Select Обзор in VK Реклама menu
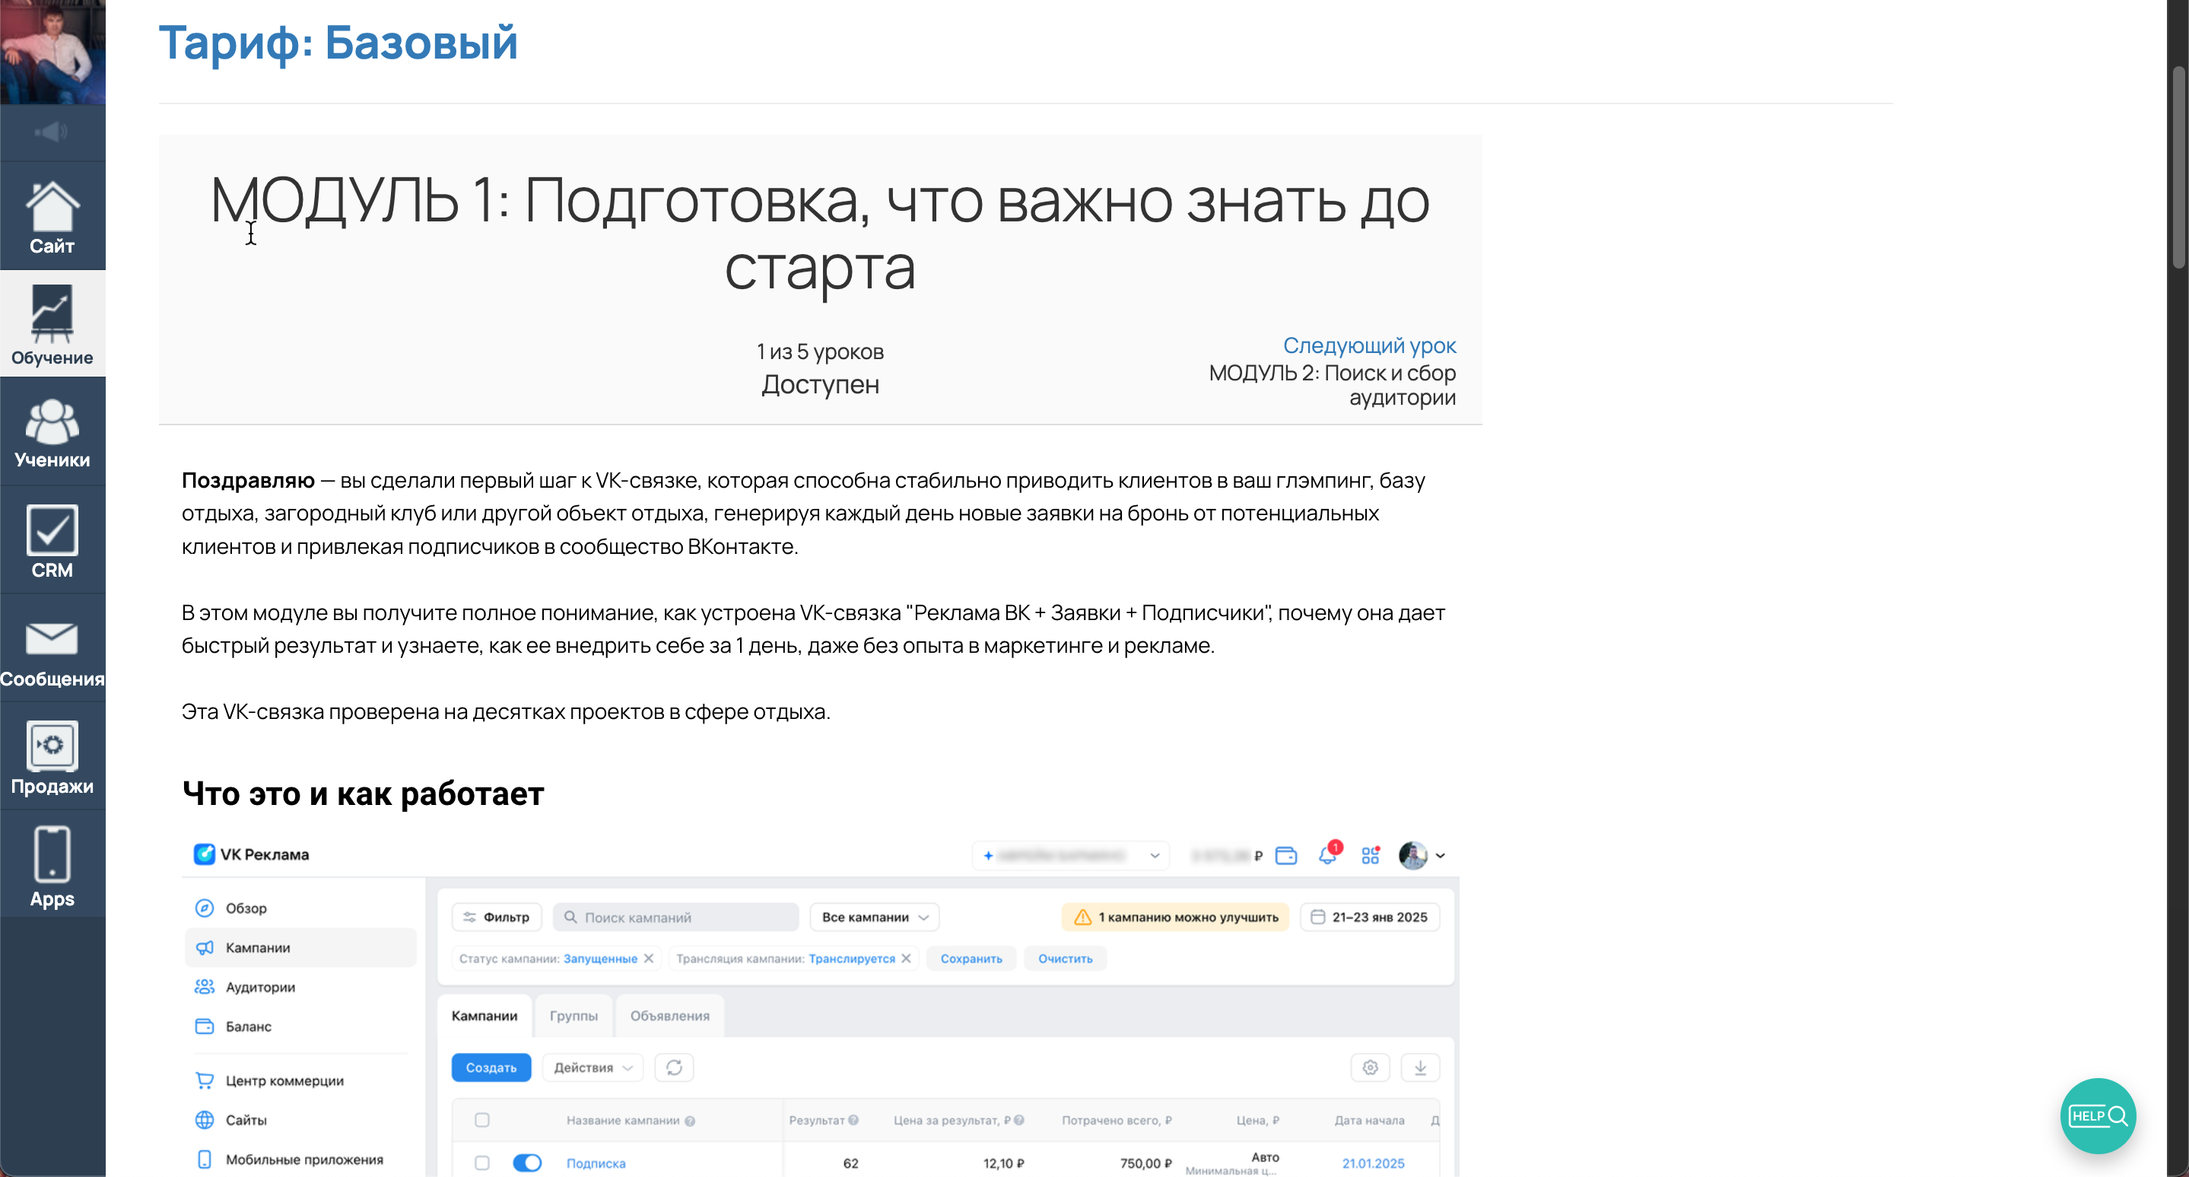Image resolution: width=2189 pixels, height=1177 pixels. tap(246, 908)
